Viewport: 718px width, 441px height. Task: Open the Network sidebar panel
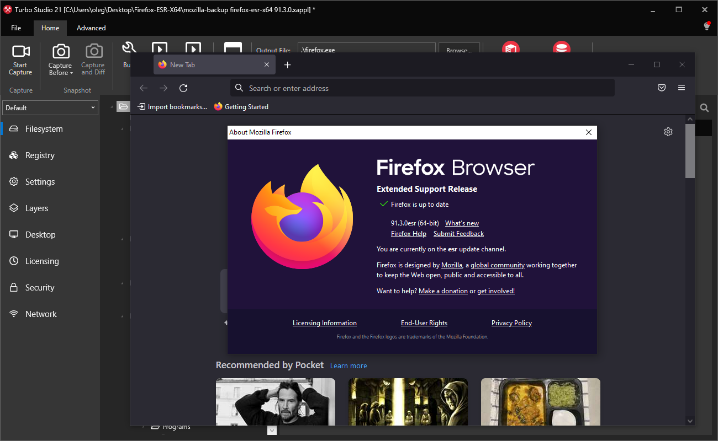(39, 314)
